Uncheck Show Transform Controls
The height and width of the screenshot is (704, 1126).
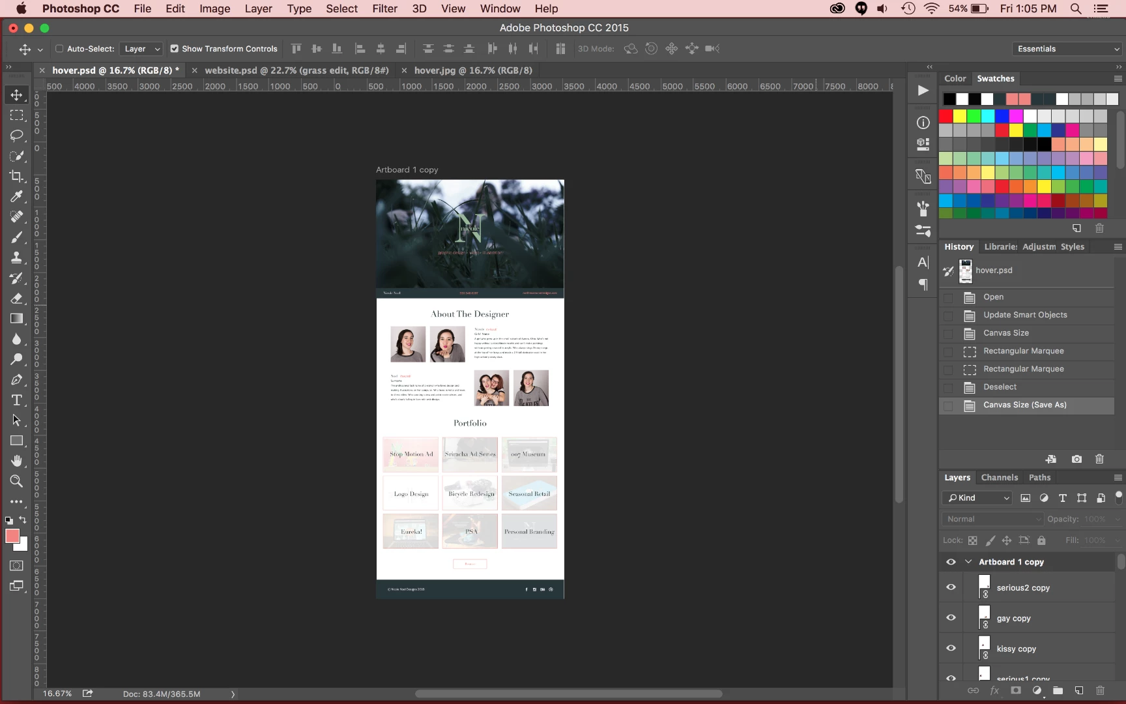(x=174, y=49)
